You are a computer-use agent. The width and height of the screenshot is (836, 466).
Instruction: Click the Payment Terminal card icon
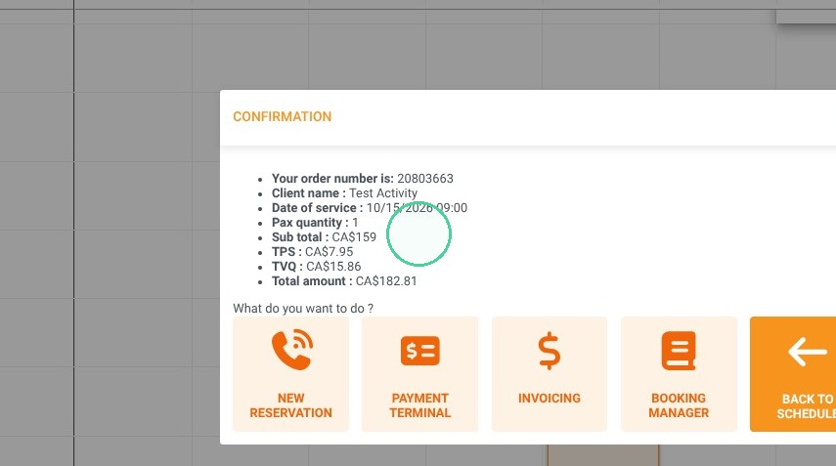click(x=420, y=351)
